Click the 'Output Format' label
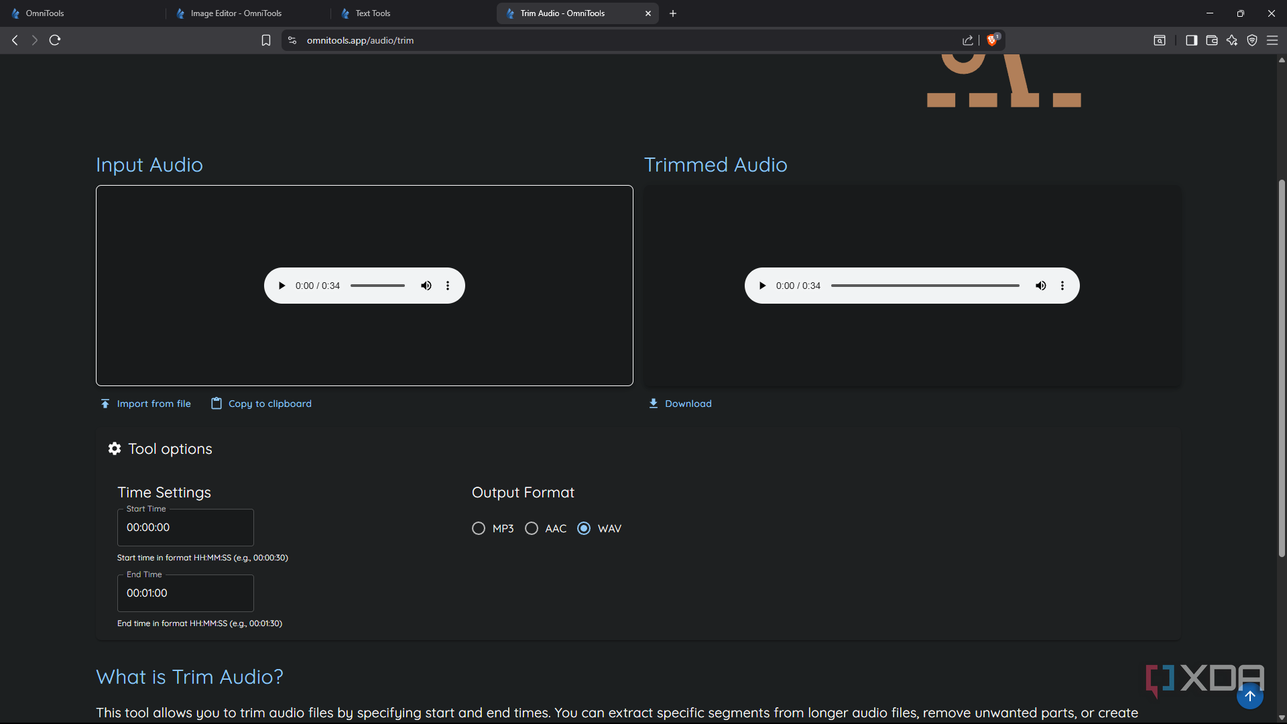The height and width of the screenshot is (724, 1287). pyautogui.click(x=523, y=493)
